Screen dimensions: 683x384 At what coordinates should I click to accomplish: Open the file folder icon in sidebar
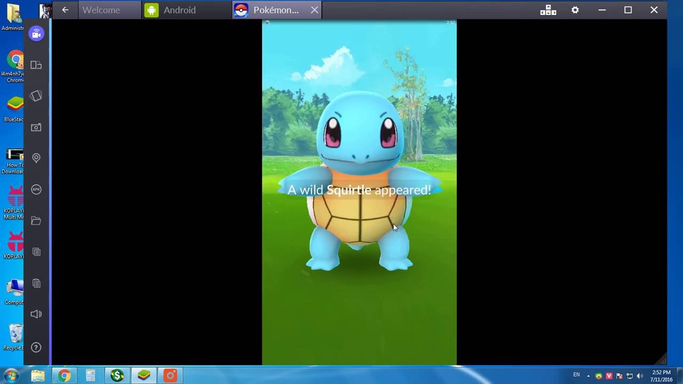pos(36,221)
